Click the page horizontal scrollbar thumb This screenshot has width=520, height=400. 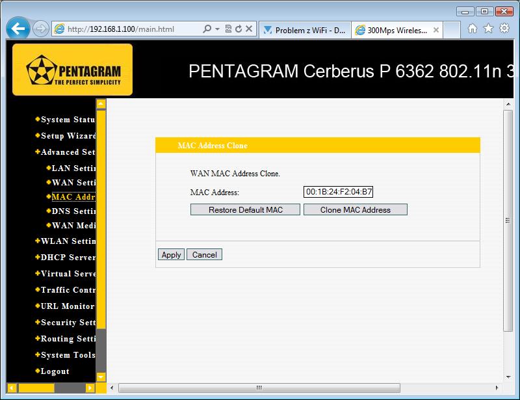pyautogui.click(x=259, y=388)
